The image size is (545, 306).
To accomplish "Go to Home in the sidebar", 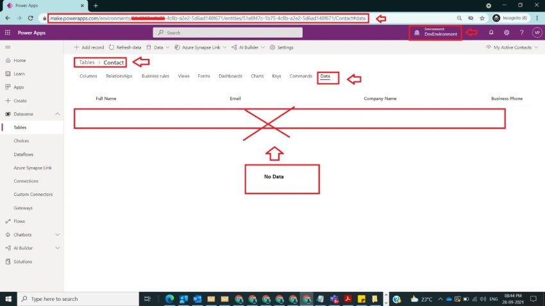I will tap(20, 60).
